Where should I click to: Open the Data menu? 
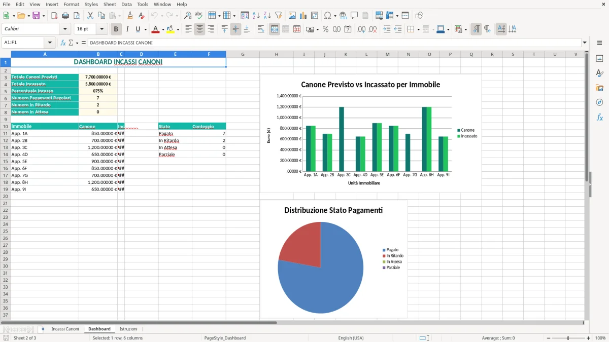click(126, 4)
